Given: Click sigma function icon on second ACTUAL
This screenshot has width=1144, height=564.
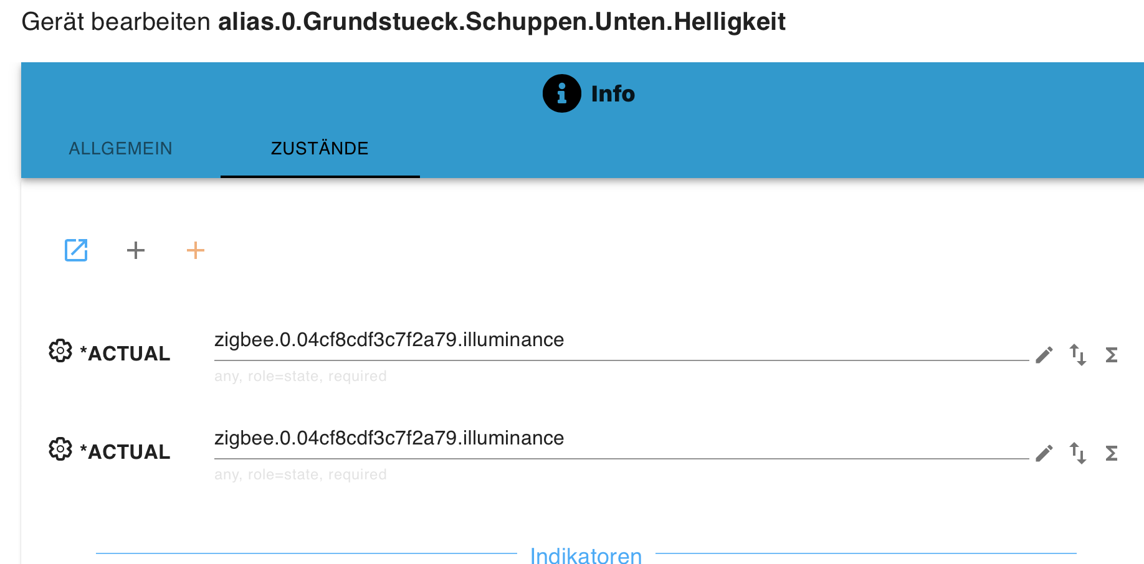Looking at the screenshot, I should click(1112, 453).
